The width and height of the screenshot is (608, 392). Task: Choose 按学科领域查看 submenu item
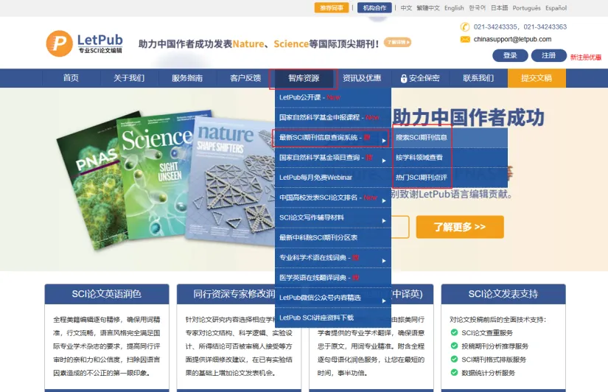pos(450,158)
